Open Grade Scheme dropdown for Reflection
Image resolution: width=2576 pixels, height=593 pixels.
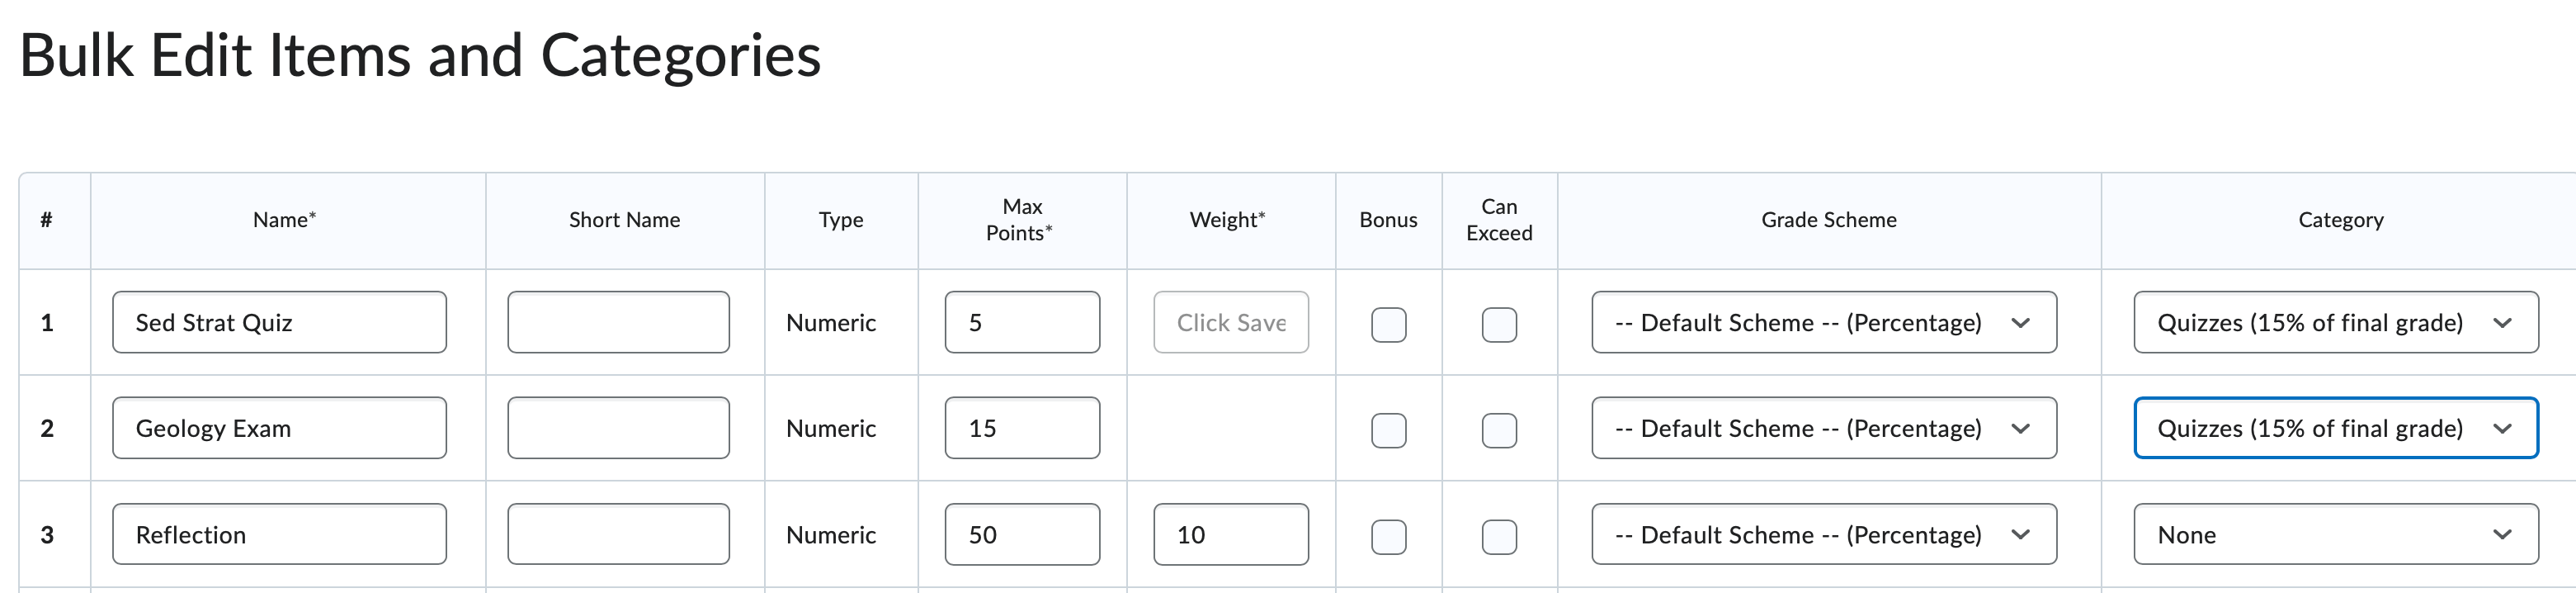[x=1823, y=535]
